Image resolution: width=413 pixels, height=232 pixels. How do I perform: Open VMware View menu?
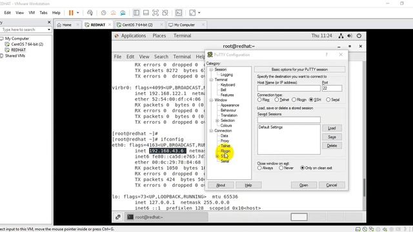pos(19,13)
